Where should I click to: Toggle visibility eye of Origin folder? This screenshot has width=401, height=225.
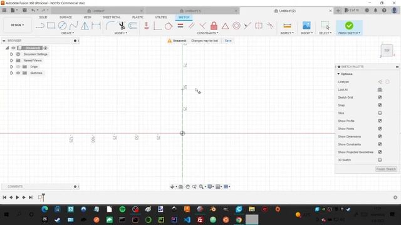click(x=18, y=67)
